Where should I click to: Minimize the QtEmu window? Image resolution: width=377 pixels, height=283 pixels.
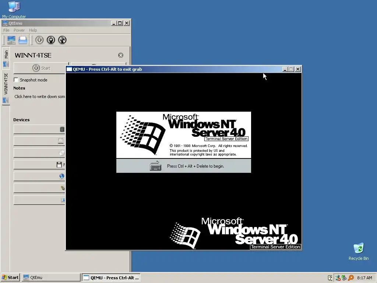click(114, 23)
